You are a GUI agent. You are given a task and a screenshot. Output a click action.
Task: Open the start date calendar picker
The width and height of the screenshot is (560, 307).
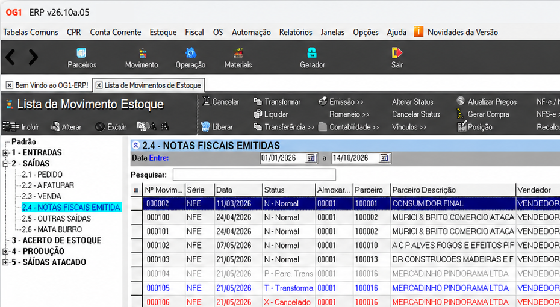pos(311,158)
